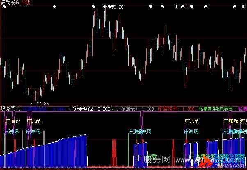
Task: Select the 庄家暗动 1.000 readout
Action: [136, 109]
